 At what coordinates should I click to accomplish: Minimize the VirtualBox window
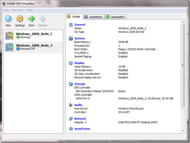pos(166,2)
